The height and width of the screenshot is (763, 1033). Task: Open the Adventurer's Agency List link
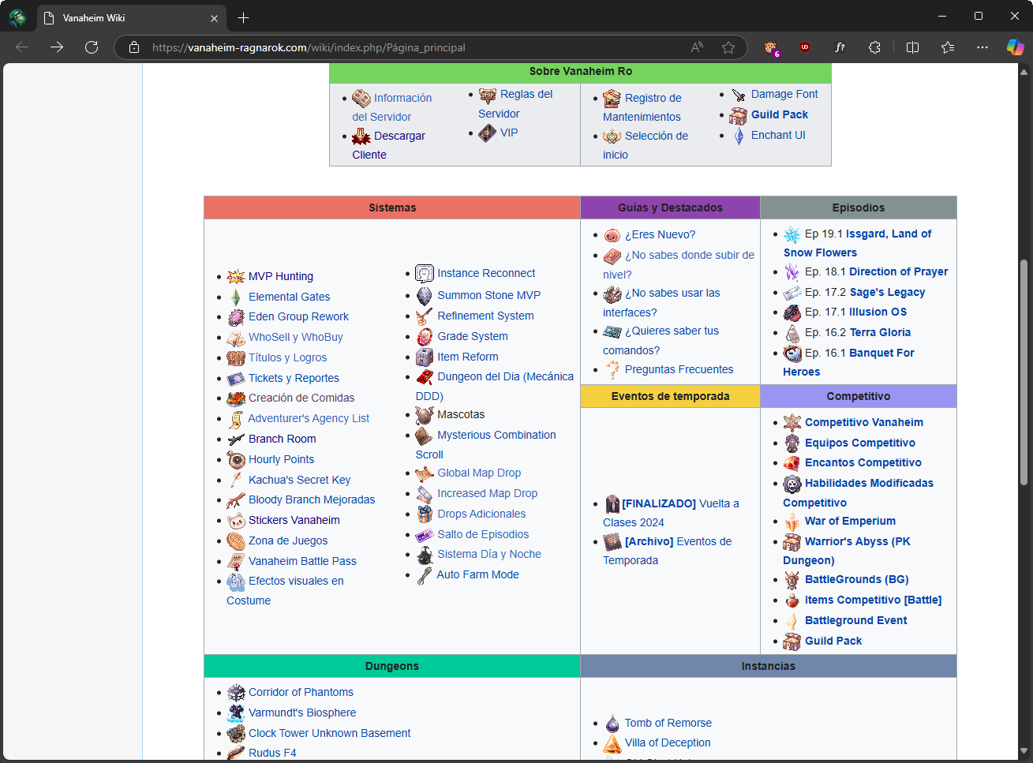(x=309, y=418)
